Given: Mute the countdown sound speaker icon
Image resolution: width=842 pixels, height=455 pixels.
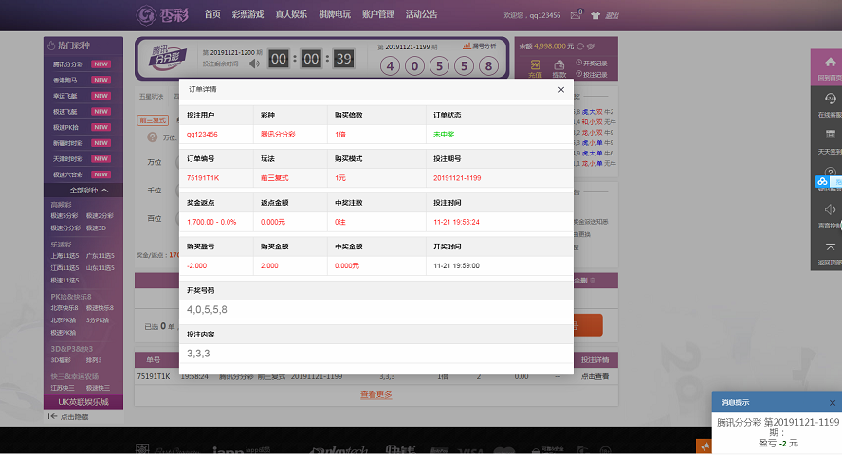Looking at the screenshot, I should tap(254, 64).
